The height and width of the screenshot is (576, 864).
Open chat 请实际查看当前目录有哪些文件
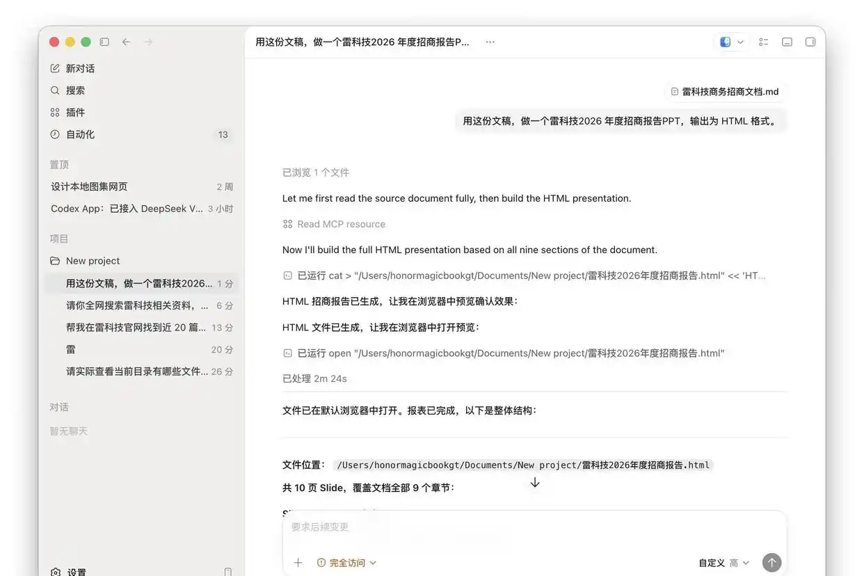(141, 371)
